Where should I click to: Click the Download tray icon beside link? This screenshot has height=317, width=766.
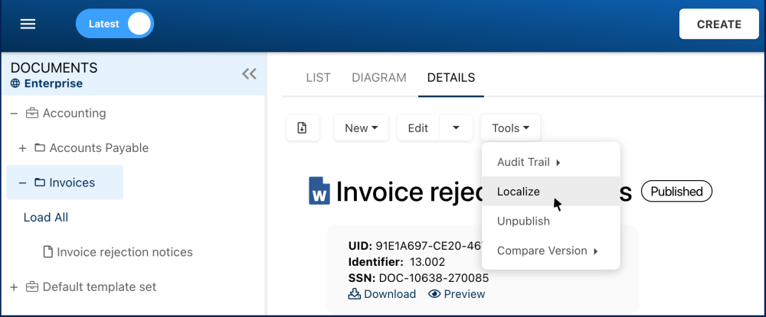(355, 294)
